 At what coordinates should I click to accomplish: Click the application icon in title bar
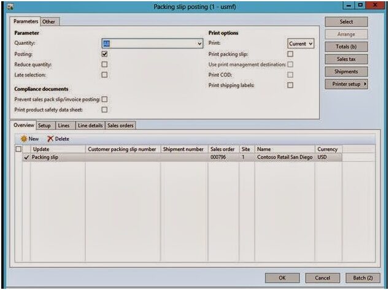tap(9, 6)
